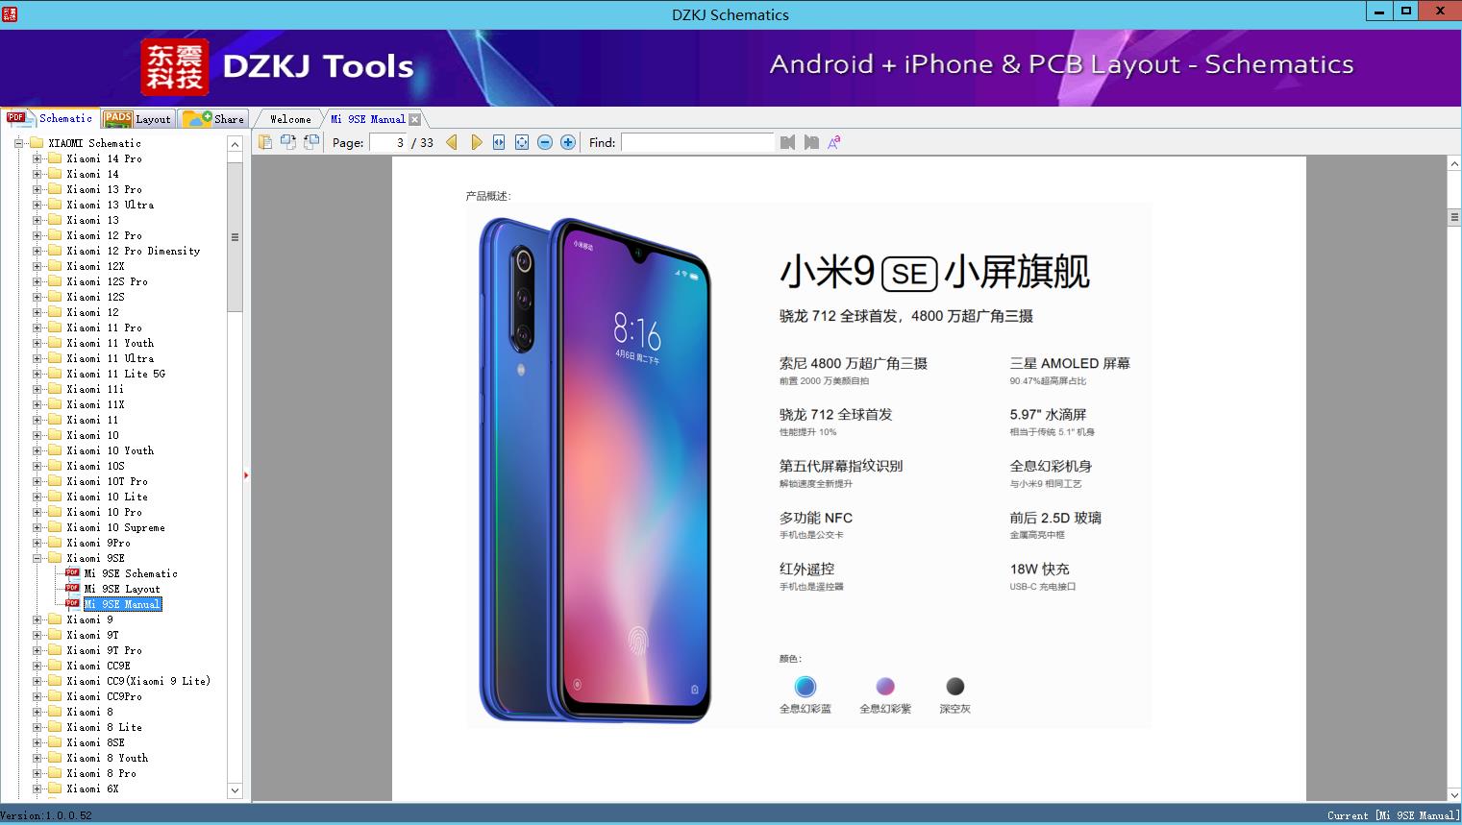Screen dimensions: 1462x825
Task: Click the Find text field
Action: [x=697, y=142]
